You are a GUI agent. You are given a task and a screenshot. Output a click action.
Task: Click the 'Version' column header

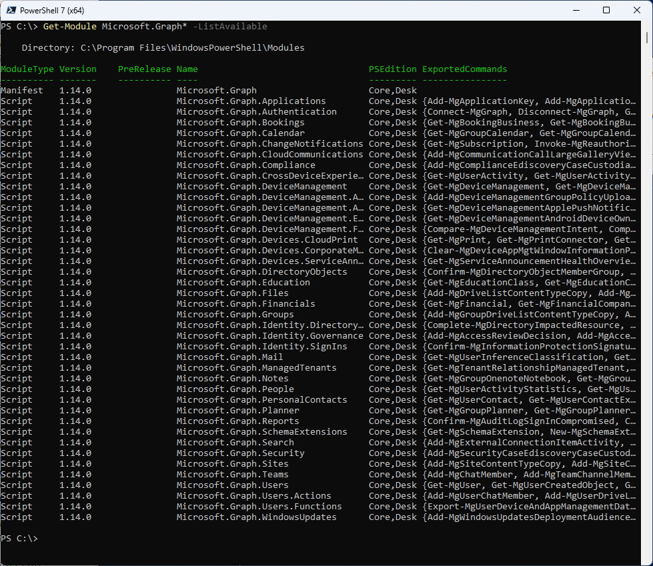(x=78, y=69)
